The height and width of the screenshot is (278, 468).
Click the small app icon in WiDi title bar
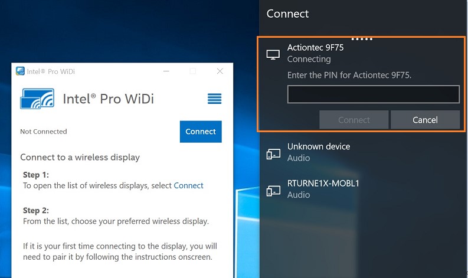pos(20,71)
